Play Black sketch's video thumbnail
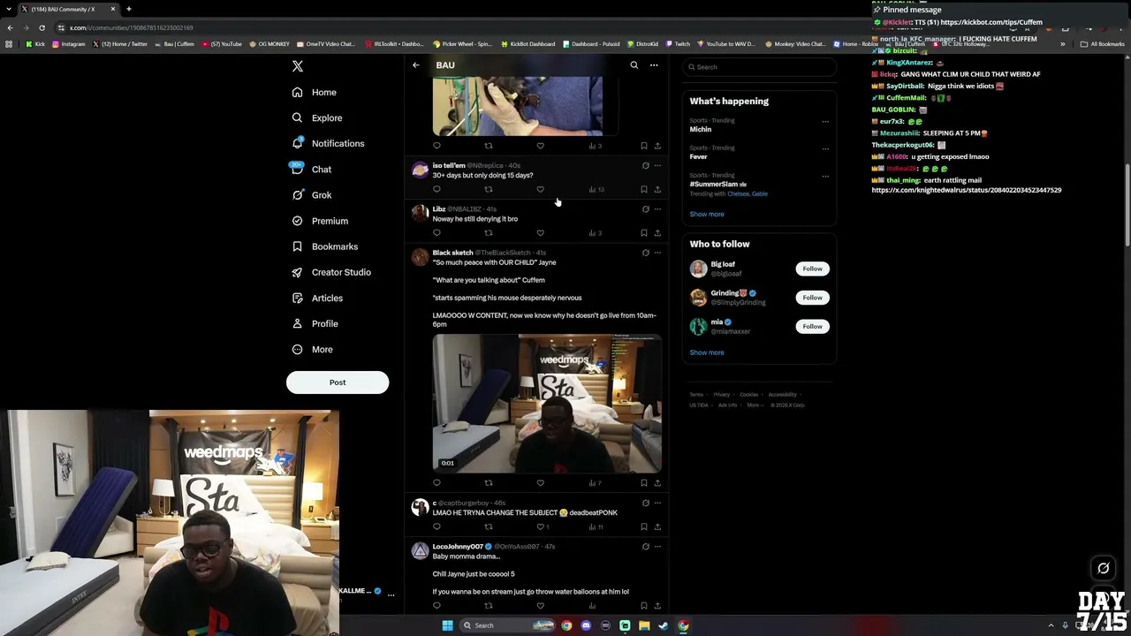1131x636 pixels. point(547,403)
